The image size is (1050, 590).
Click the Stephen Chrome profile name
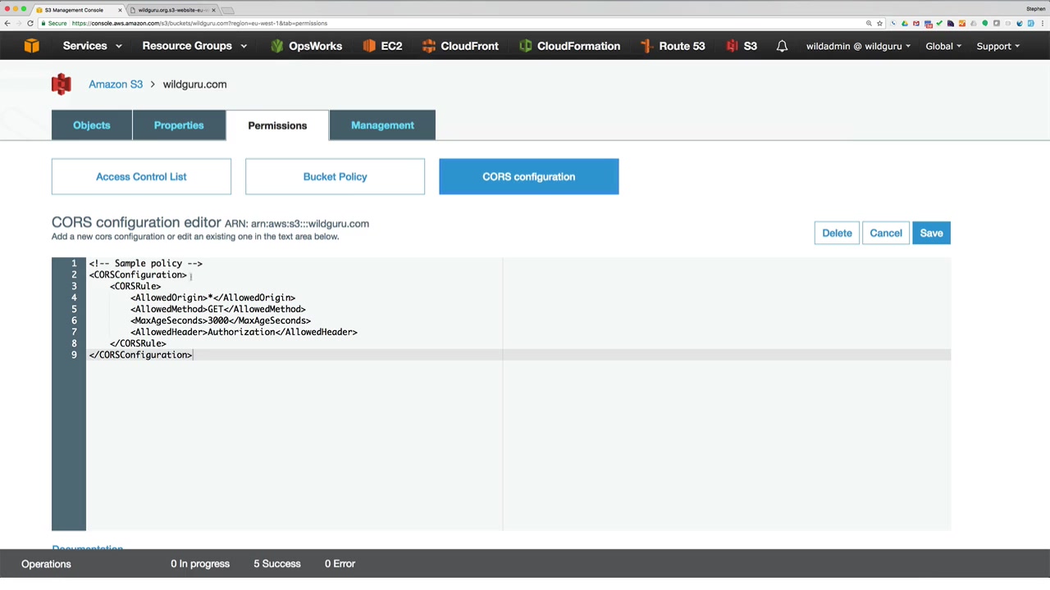[1035, 9]
